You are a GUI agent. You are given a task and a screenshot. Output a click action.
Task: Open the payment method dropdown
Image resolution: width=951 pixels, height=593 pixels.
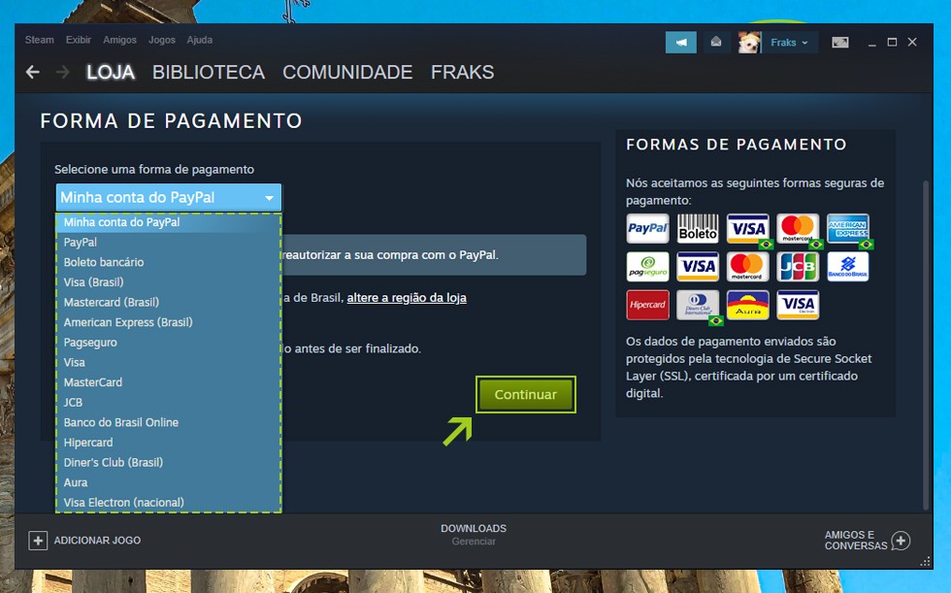[x=169, y=198]
